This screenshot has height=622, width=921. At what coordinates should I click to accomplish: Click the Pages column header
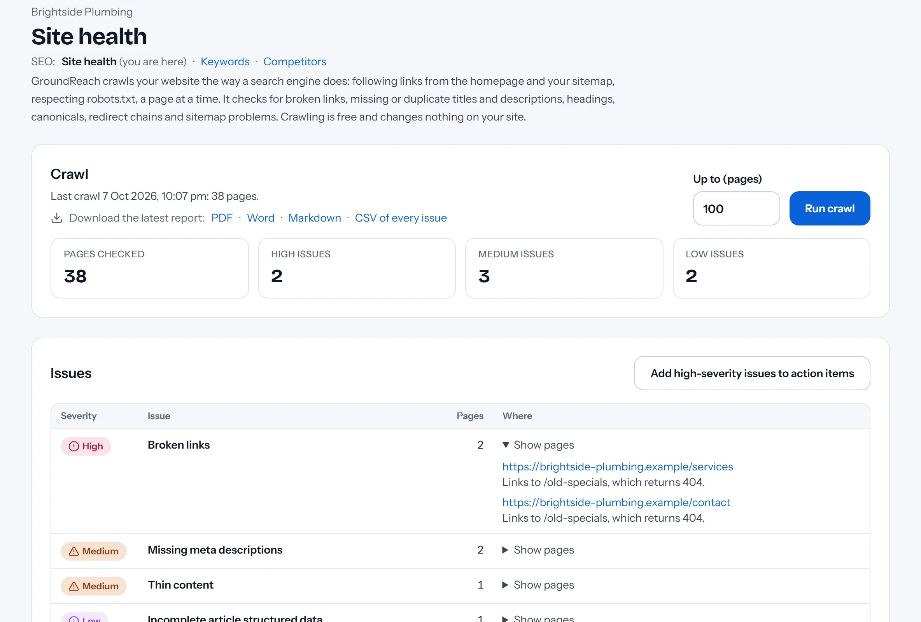[470, 416]
